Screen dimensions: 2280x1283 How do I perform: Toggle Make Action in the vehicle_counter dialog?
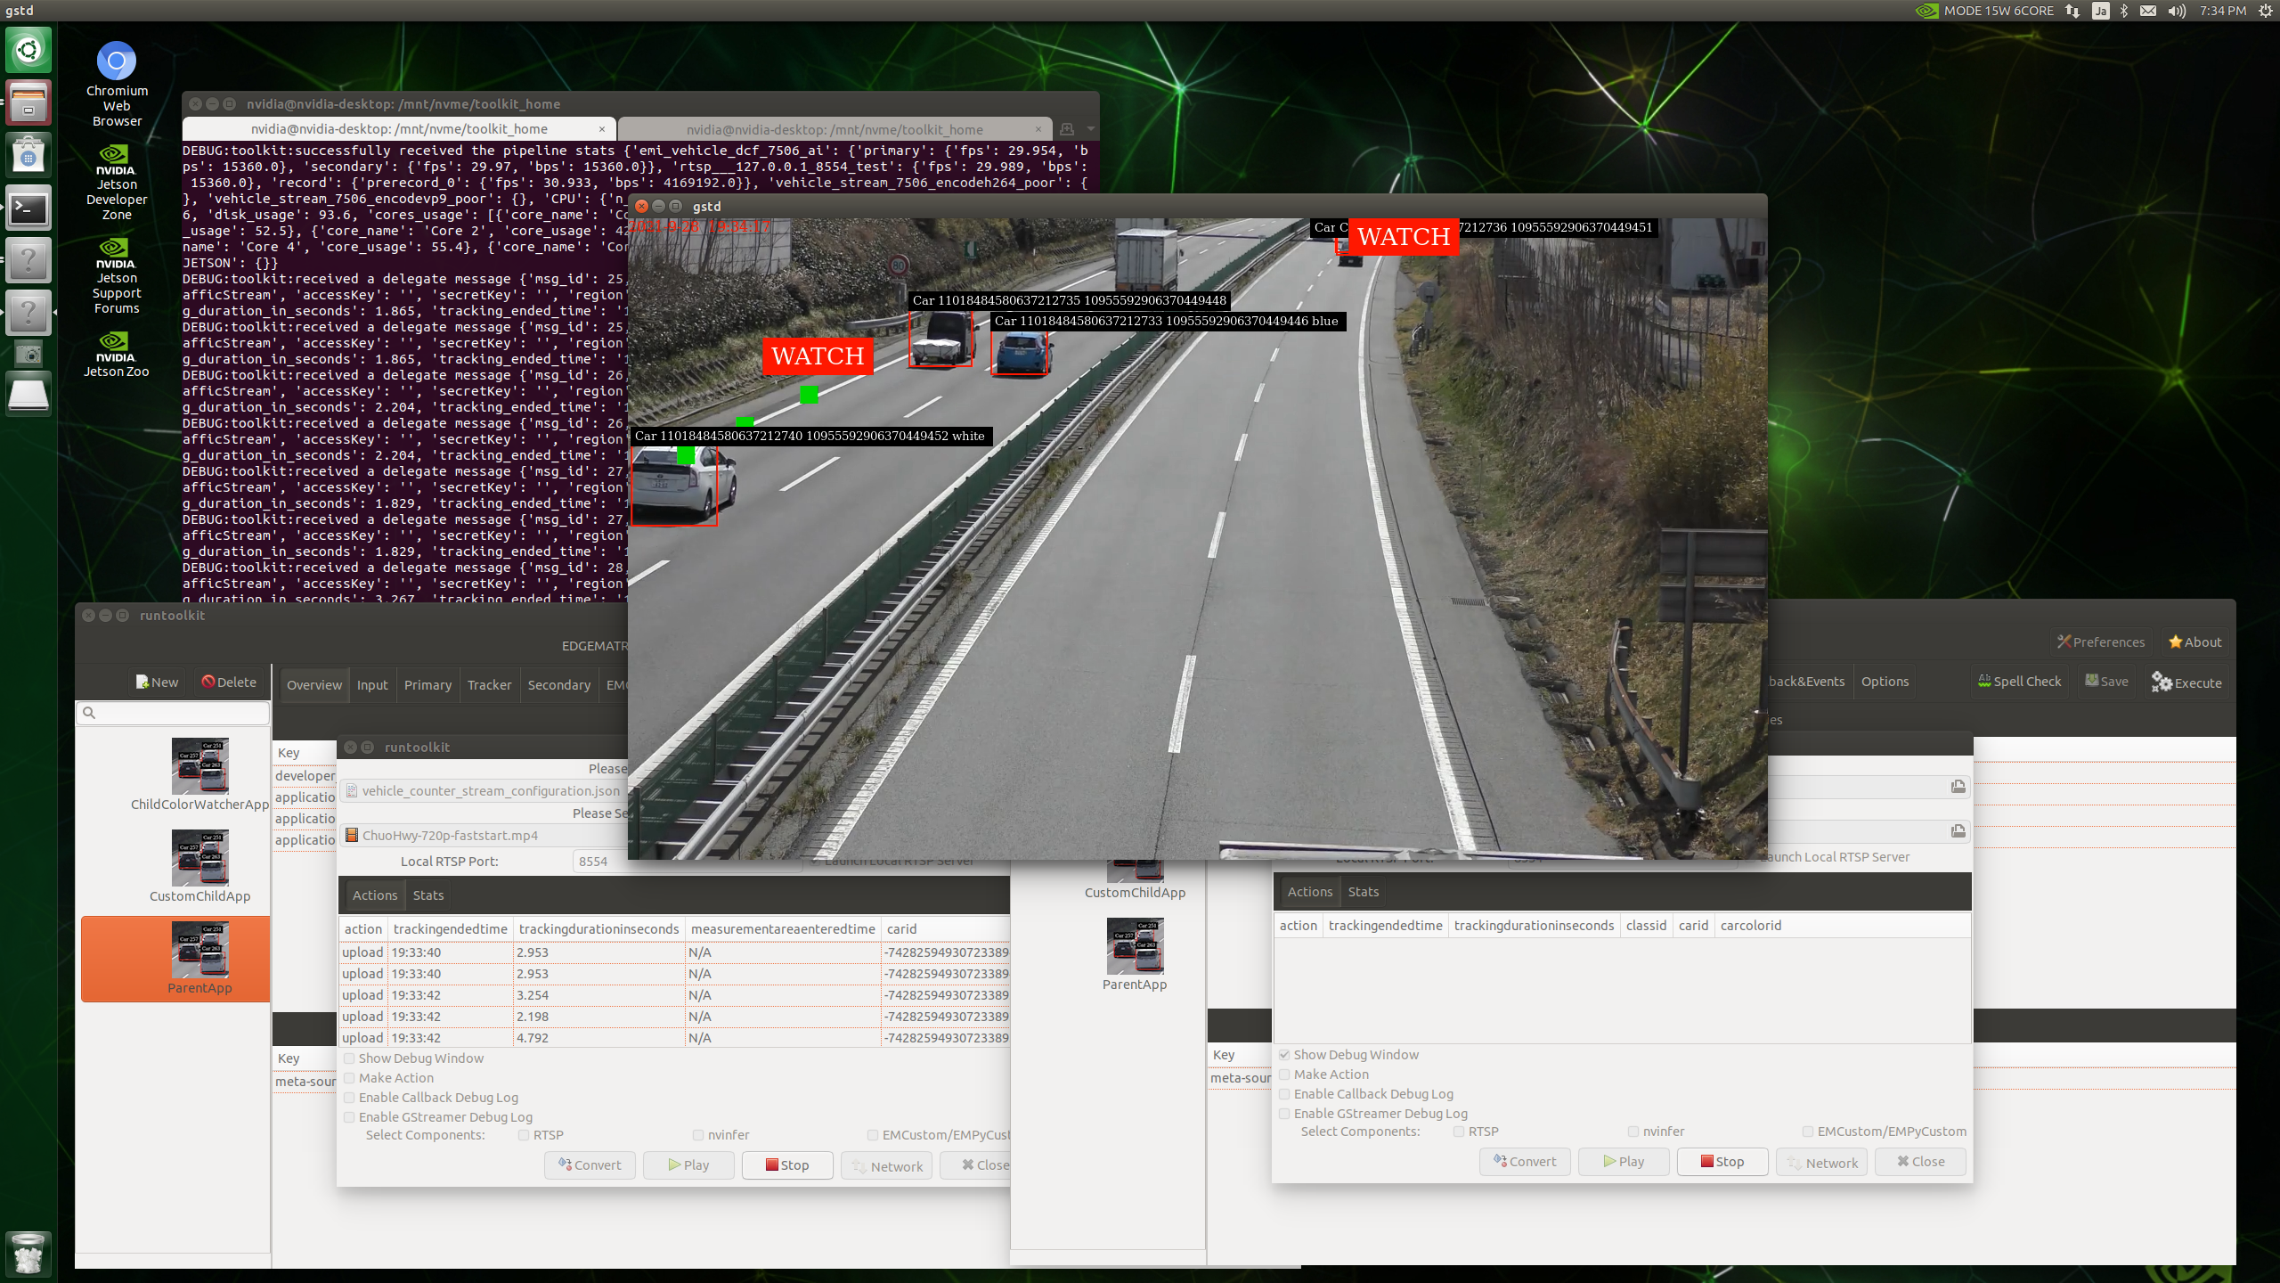[x=349, y=1078]
